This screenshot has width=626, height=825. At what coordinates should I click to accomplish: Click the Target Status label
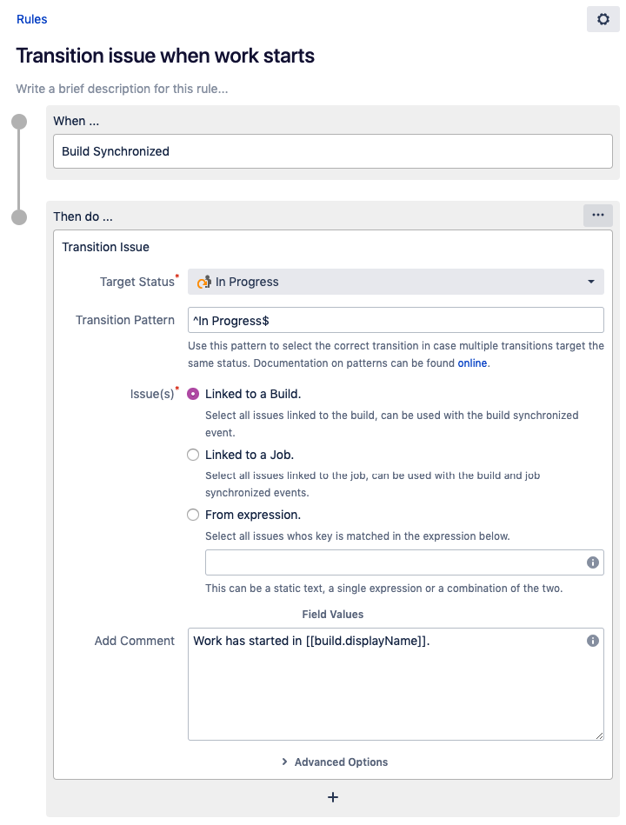click(137, 282)
